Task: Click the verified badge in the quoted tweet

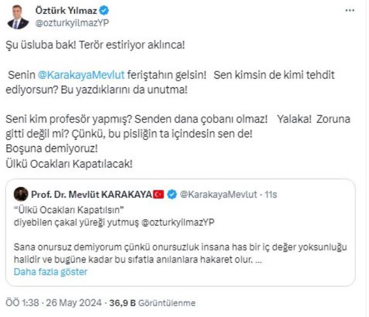Action: [x=171, y=195]
